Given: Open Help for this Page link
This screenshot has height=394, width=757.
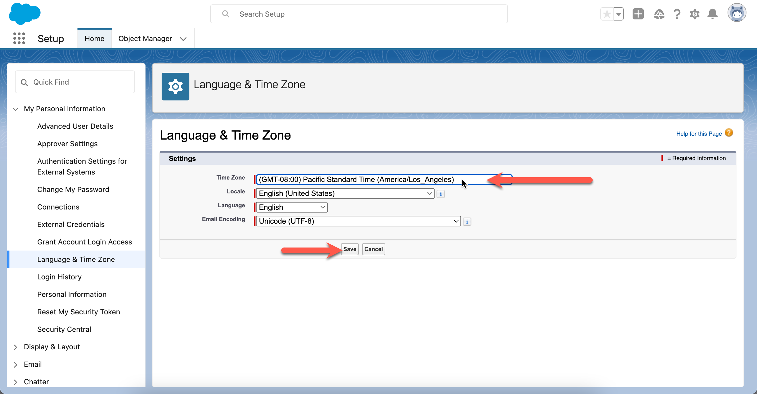Looking at the screenshot, I should coord(699,133).
